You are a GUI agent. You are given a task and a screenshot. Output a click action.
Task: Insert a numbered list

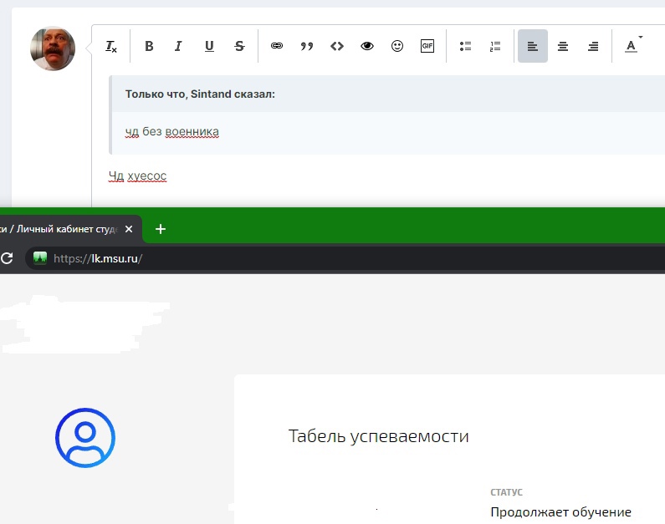[495, 47]
